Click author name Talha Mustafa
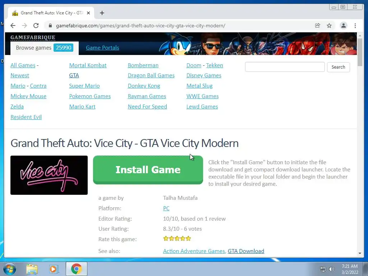Image resolution: width=368 pixels, height=276 pixels. pyautogui.click(x=180, y=198)
